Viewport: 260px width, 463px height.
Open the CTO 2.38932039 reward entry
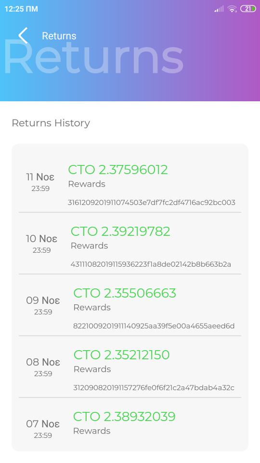pyautogui.click(x=130, y=424)
